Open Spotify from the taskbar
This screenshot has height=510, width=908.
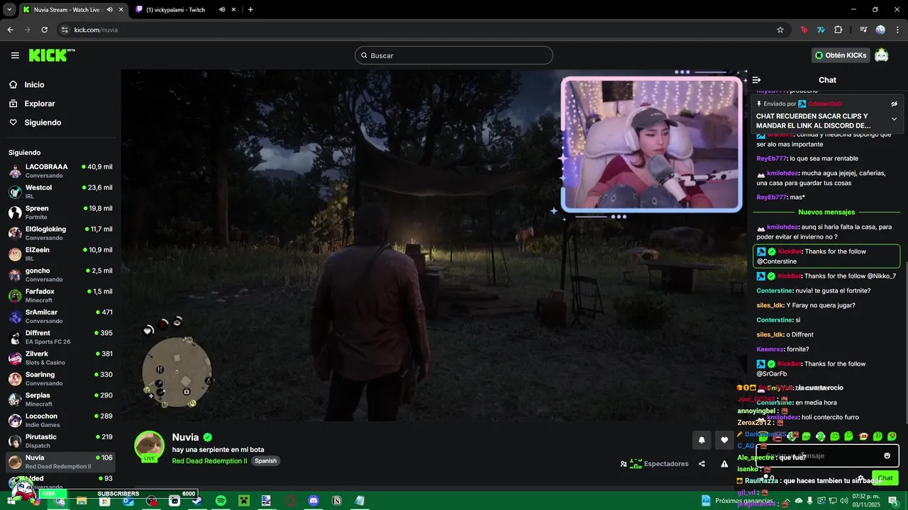pos(221,501)
